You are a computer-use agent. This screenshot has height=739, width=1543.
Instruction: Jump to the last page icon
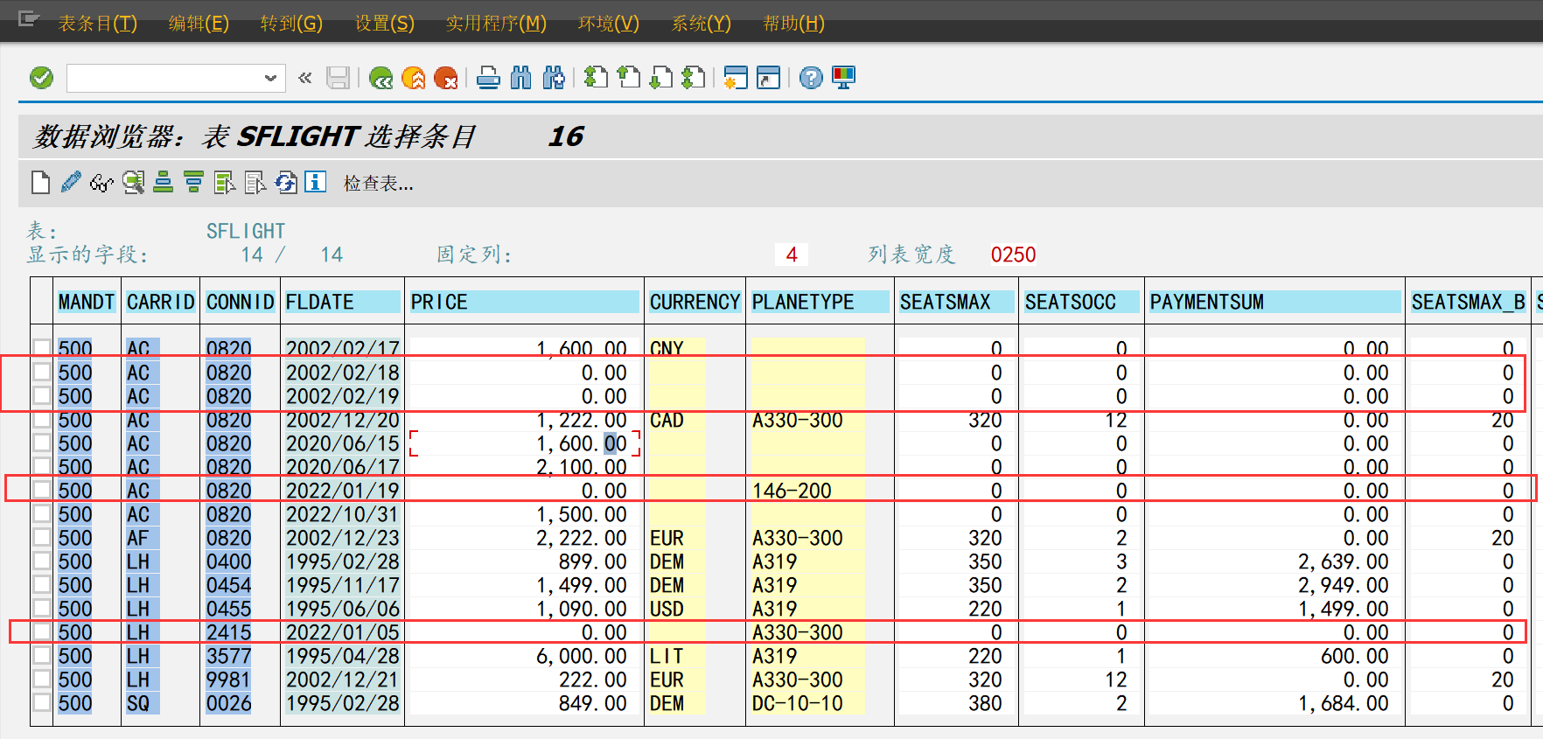click(x=694, y=78)
